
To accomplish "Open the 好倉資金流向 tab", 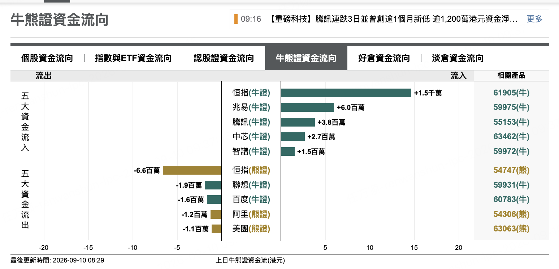I will pos(384,58).
